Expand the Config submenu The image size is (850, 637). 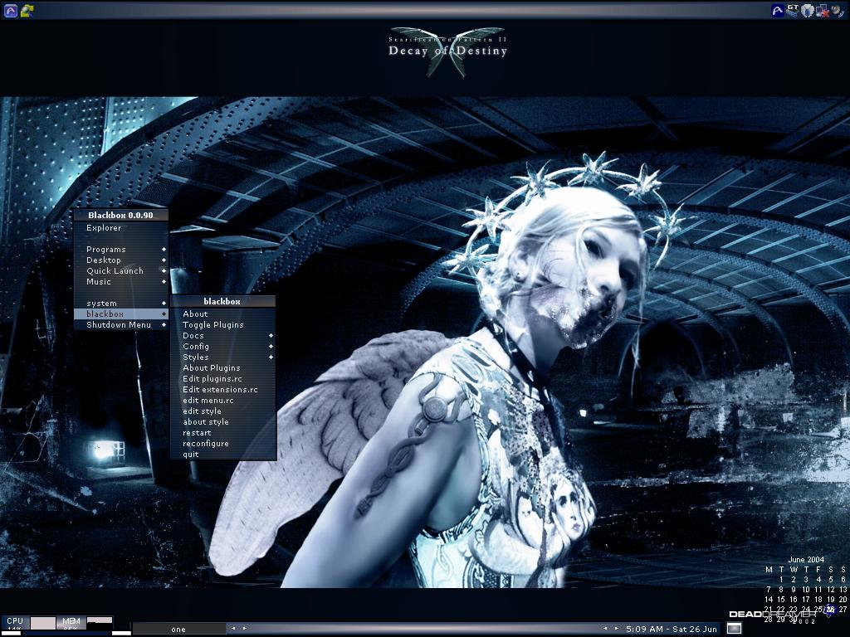pyautogui.click(x=222, y=347)
